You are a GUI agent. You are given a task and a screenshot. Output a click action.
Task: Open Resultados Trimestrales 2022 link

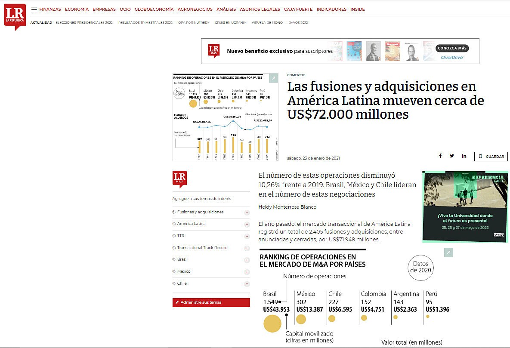[145, 23]
